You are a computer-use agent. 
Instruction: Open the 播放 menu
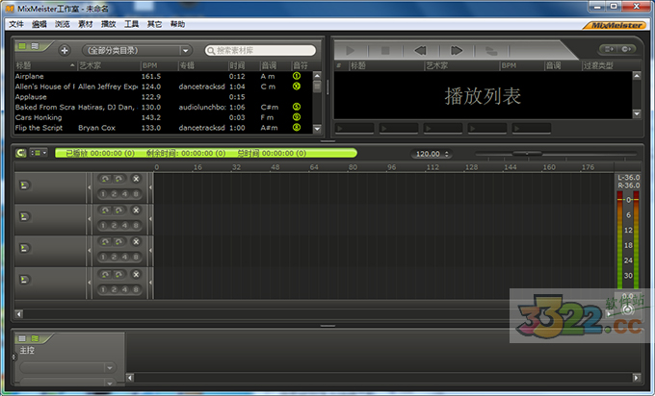(x=108, y=24)
